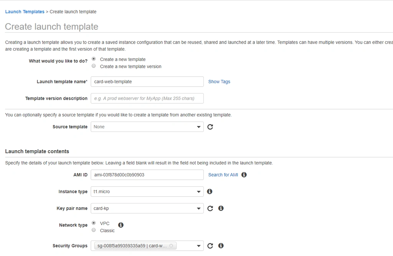The height and width of the screenshot is (256, 393).
Task: Select VPC network type
Action: pos(94,223)
